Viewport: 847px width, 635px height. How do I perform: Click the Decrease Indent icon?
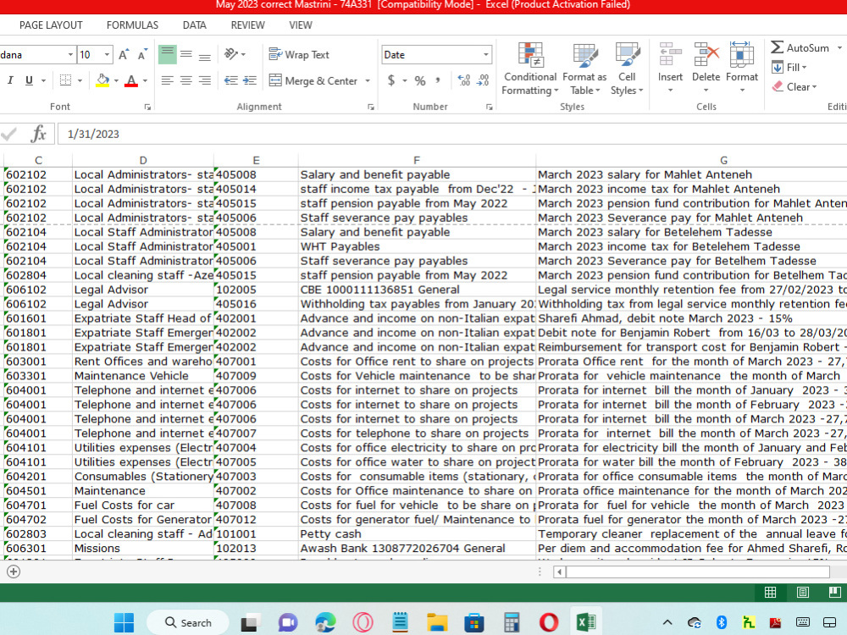pyautogui.click(x=231, y=80)
